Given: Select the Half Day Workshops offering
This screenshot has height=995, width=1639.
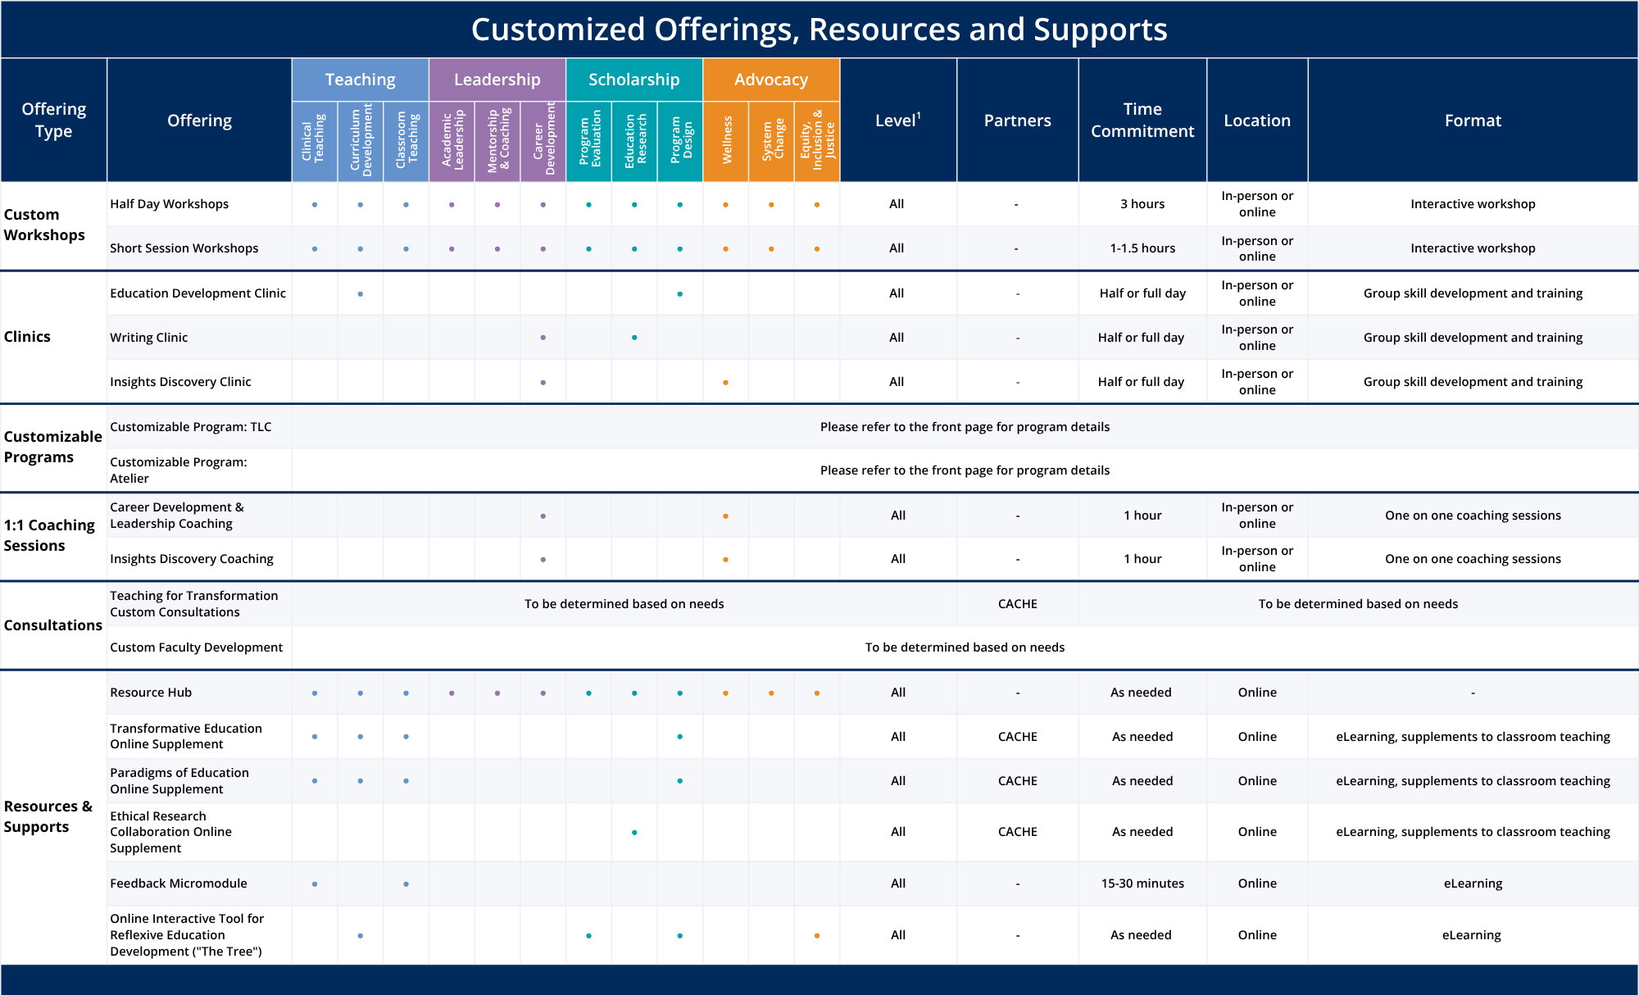Looking at the screenshot, I should (x=170, y=204).
